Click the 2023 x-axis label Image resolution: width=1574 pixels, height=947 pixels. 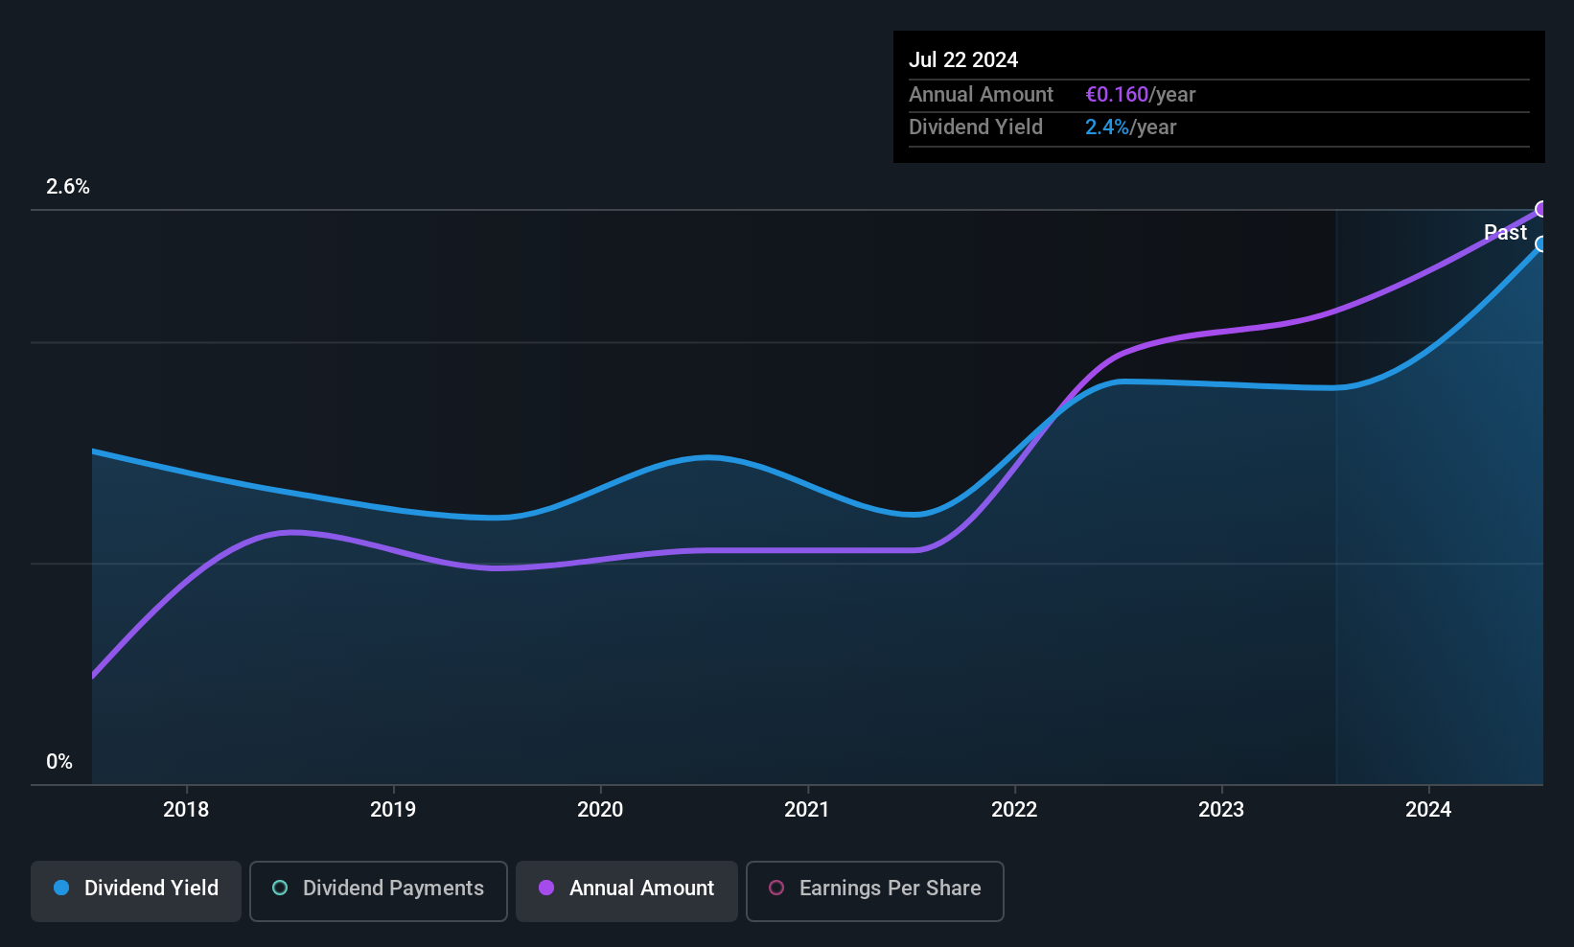[x=1221, y=809]
